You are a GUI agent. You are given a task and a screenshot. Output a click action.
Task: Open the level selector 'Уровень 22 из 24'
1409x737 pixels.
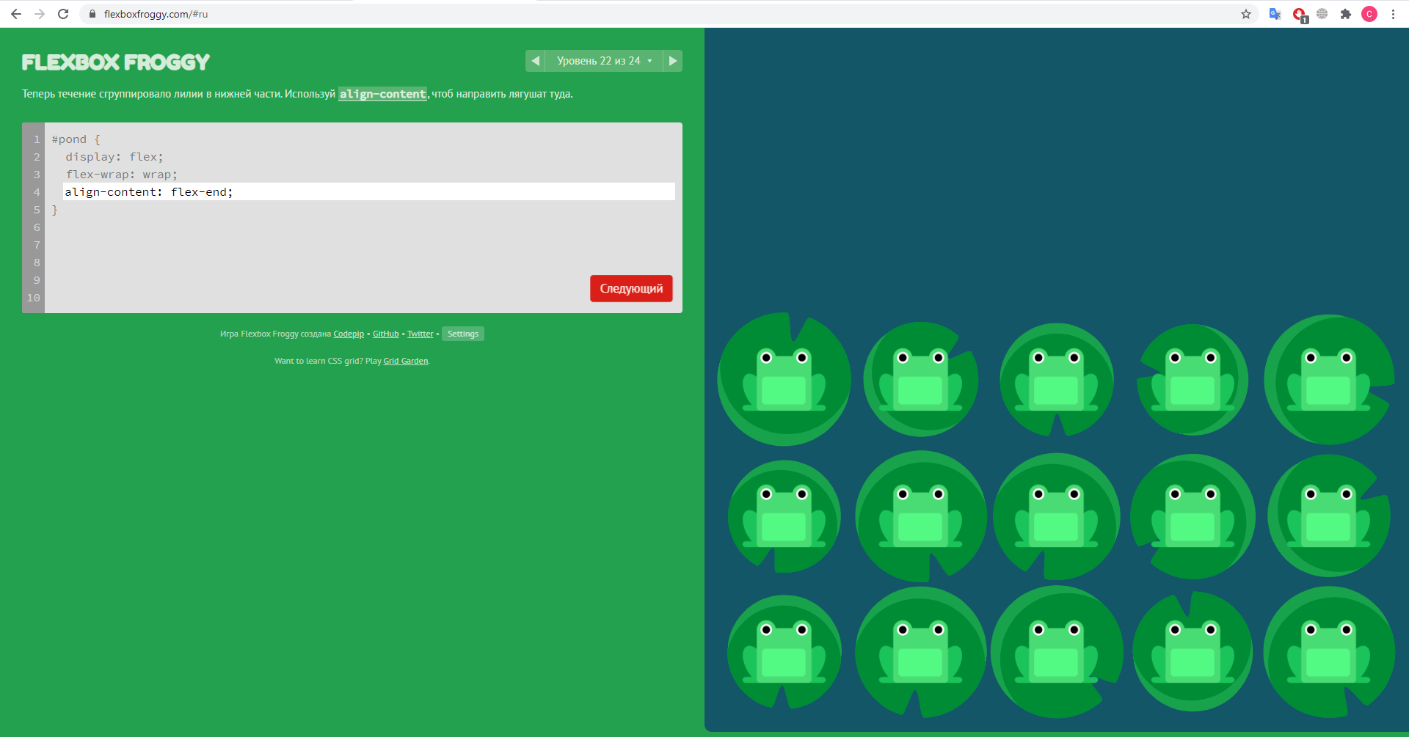click(x=604, y=61)
